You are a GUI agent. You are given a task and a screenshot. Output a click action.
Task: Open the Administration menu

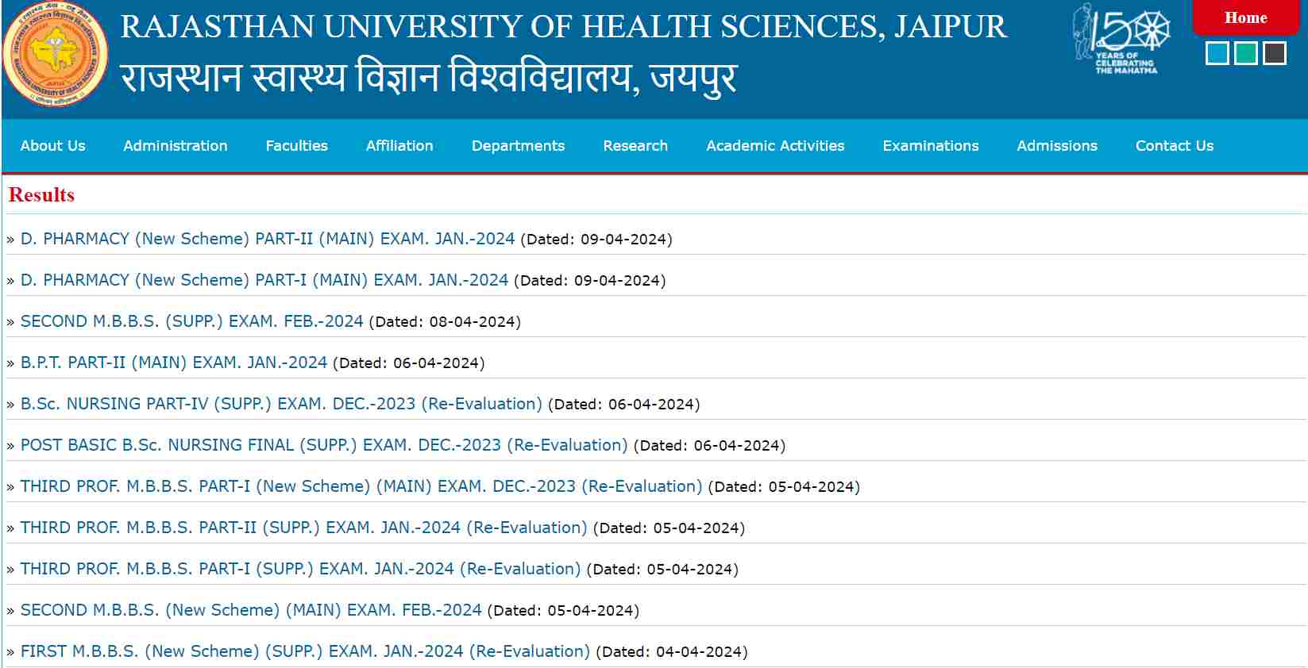(175, 146)
